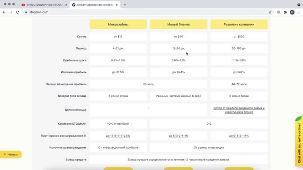
Task: Select the Развитие компании plan header
Action: 239,24
